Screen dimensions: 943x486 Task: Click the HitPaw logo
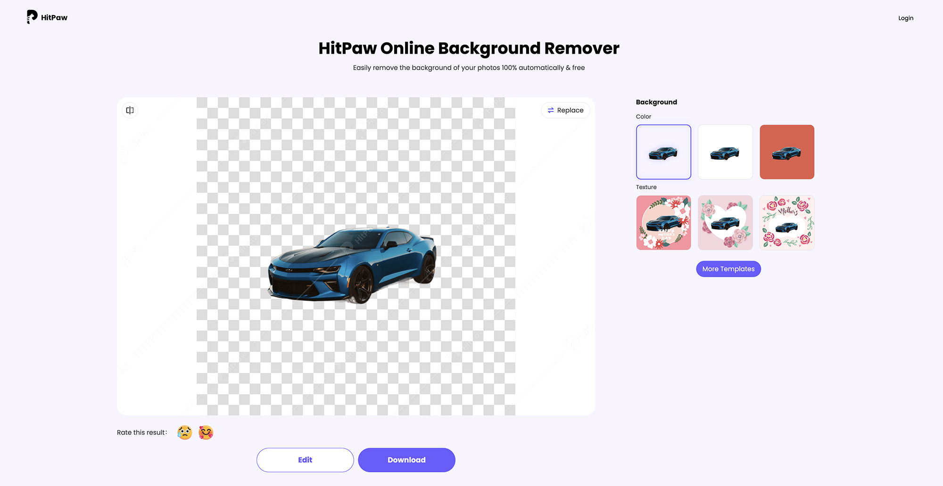(47, 17)
